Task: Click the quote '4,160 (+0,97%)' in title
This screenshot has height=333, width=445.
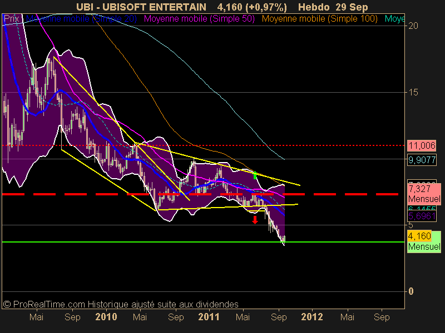Action: 252,7
